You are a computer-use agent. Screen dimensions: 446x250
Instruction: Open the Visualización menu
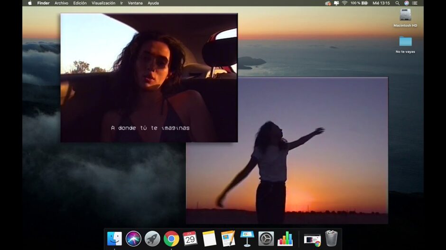pos(103,3)
